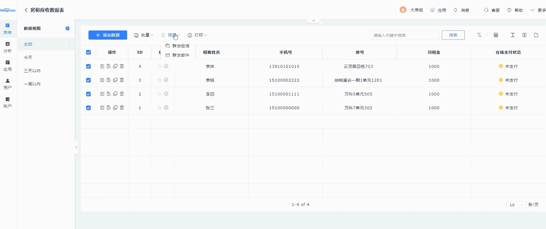The height and width of the screenshot is (229, 546).
Task: Click the delete trash icon for row ID 4
Action: point(122,66)
